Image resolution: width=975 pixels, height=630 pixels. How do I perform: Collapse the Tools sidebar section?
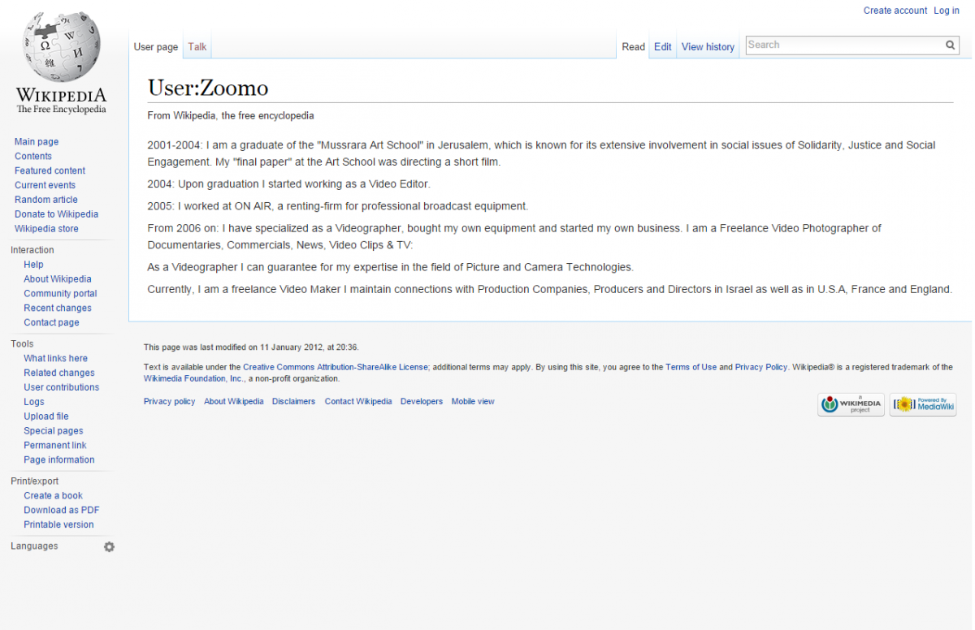[22, 344]
